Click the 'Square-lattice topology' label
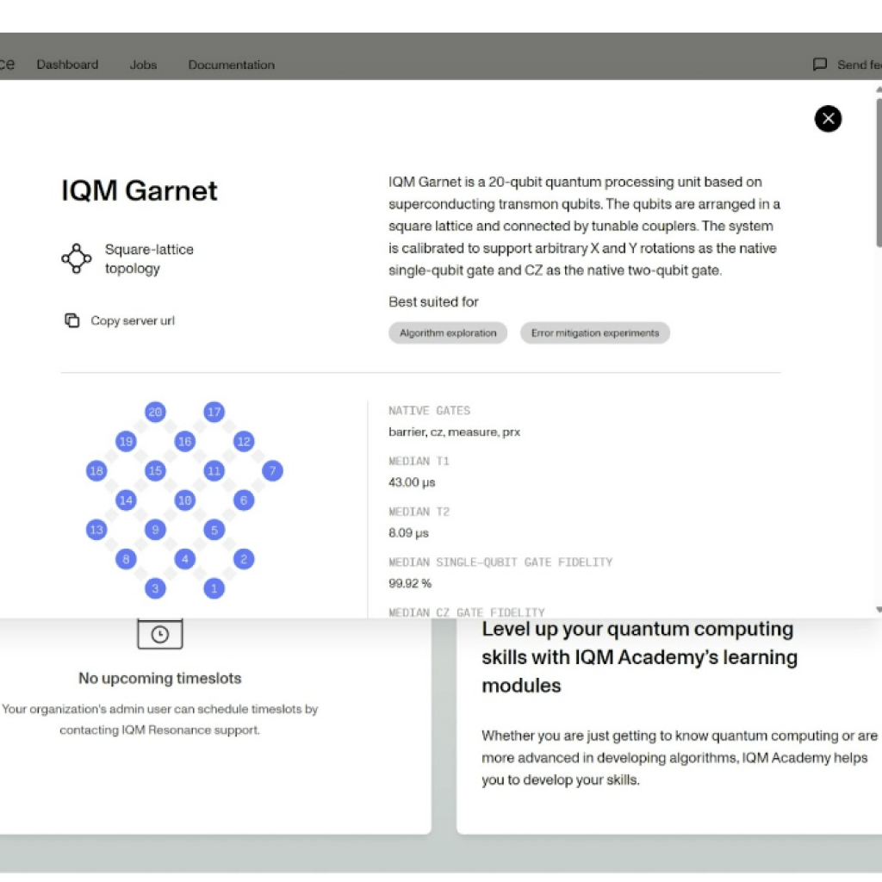 pyautogui.click(x=149, y=258)
